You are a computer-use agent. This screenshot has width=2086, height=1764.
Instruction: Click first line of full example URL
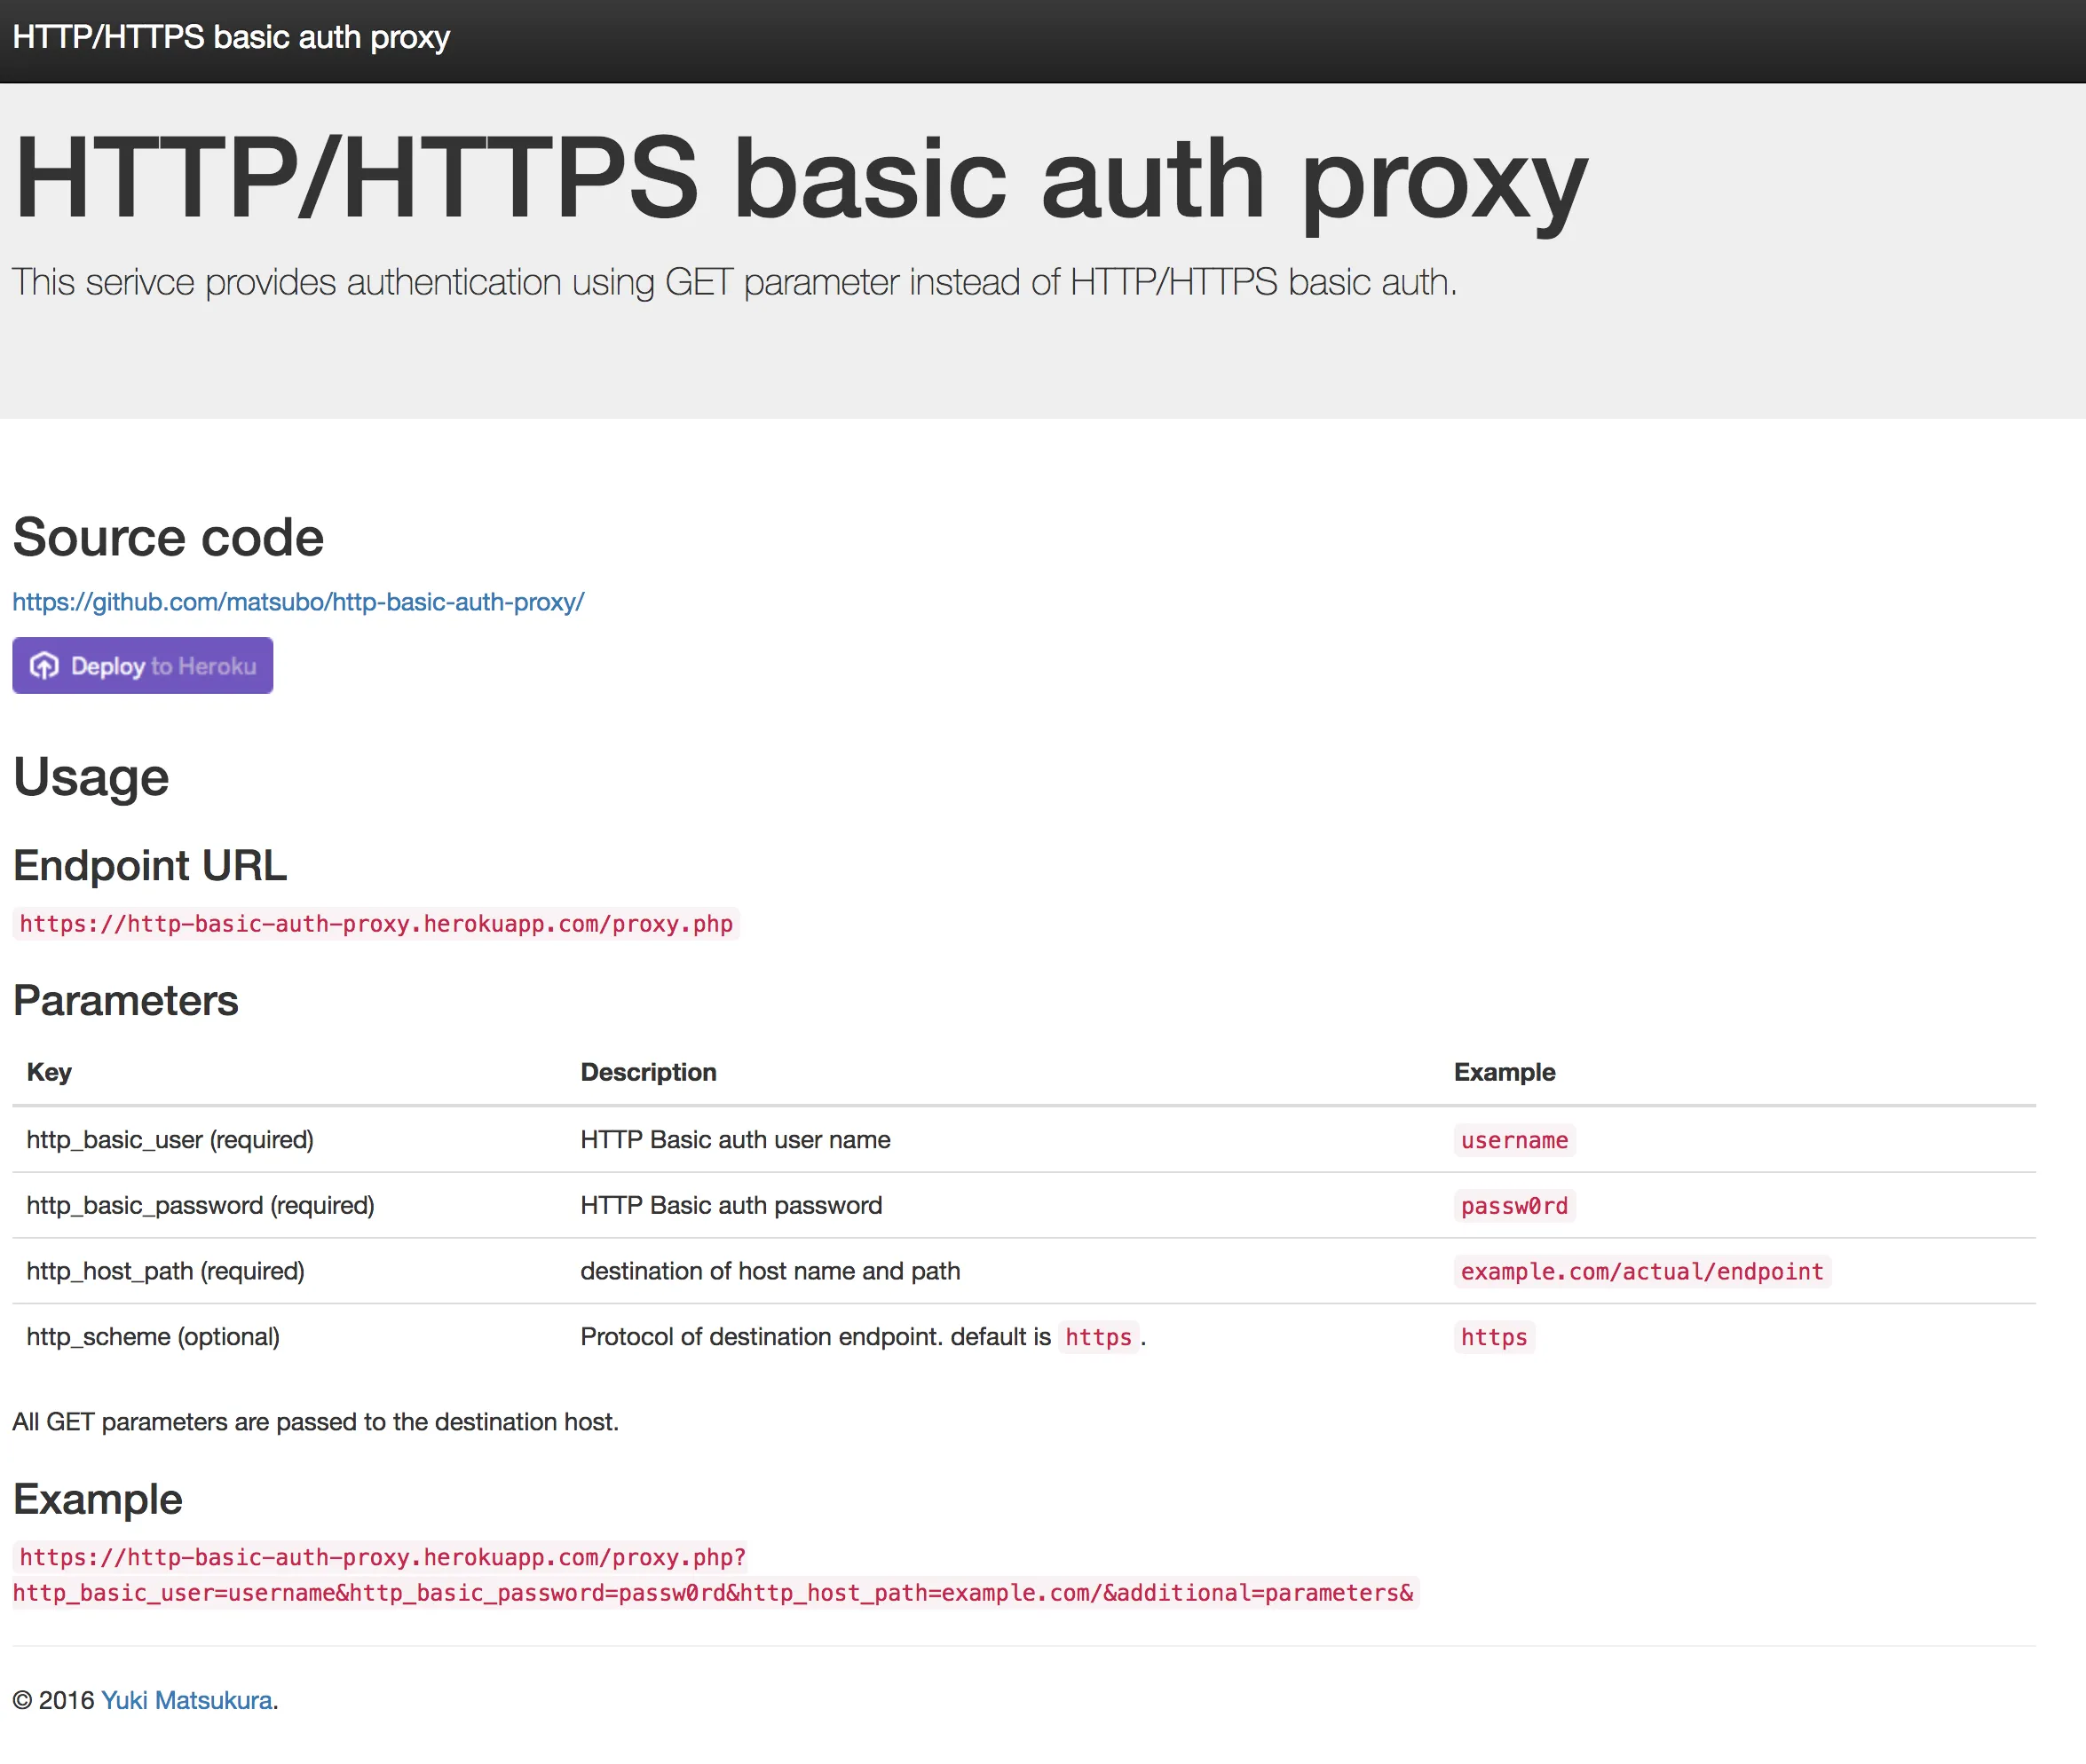click(383, 1557)
